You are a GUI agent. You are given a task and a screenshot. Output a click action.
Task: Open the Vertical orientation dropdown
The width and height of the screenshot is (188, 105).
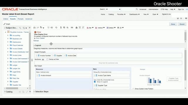pos(100,28)
